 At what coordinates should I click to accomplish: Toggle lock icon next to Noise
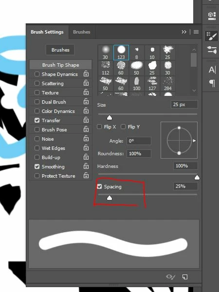click(86, 138)
